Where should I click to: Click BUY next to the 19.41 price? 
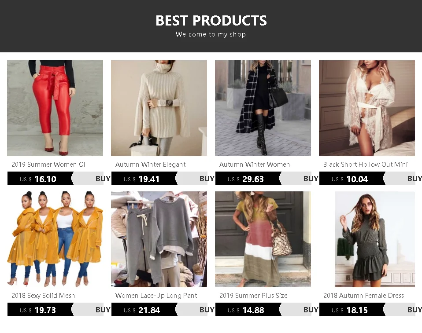[207, 179]
